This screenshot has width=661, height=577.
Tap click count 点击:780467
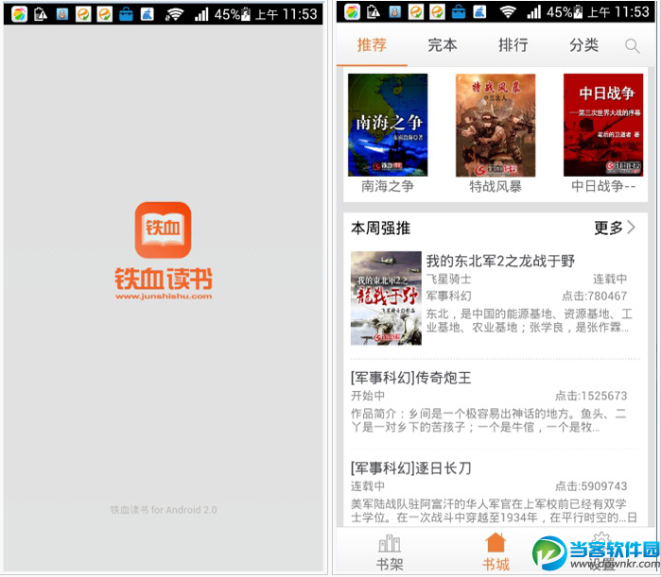(595, 296)
